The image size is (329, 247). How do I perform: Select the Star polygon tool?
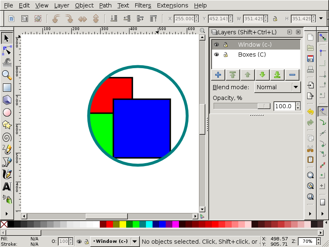point(7,125)
